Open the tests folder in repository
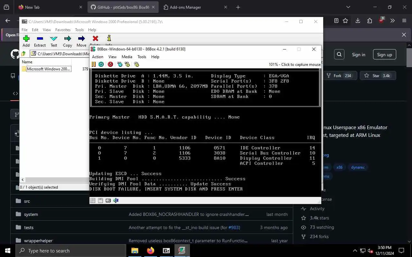Screen dimensions: 412x257 29,227
